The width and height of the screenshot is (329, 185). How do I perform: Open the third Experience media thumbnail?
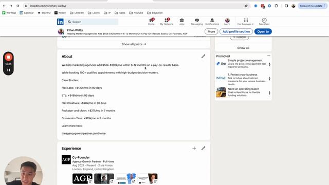click(x=126, y=179)
